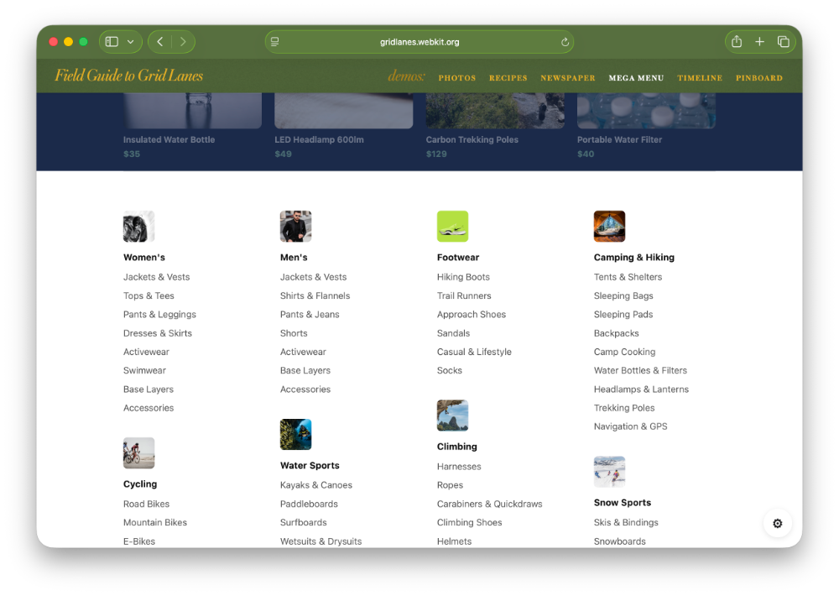The width and height of the screenshot is (839, 596).
Task: Reload the page with the refresh icon
Action: pyautogui.click(x=565, y=42)
